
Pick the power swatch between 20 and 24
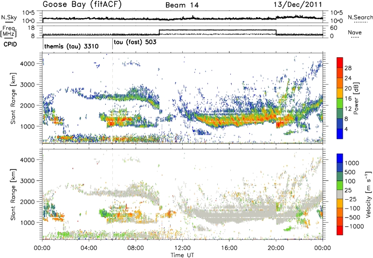(x=340, y=83)
